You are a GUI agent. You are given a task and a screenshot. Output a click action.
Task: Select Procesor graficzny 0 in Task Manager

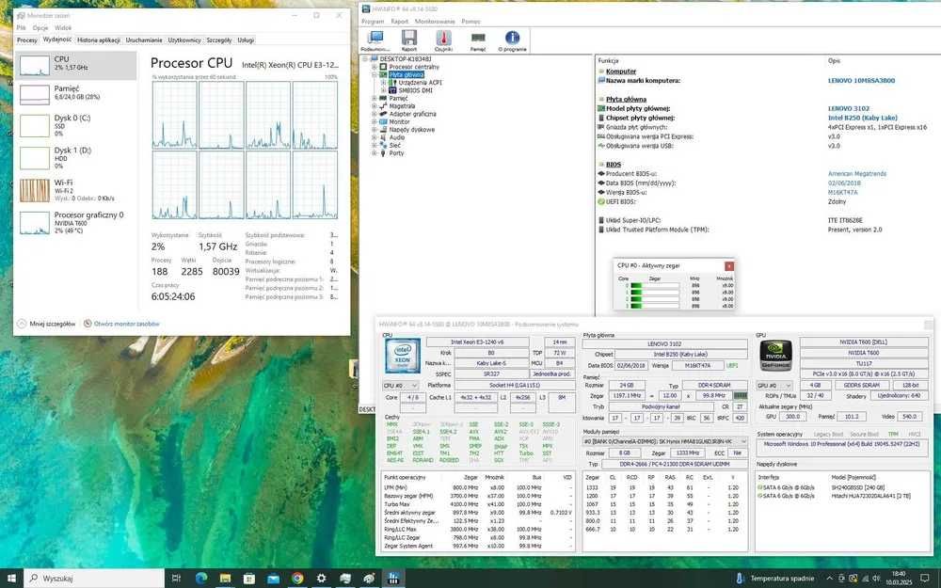pos(77,222)
